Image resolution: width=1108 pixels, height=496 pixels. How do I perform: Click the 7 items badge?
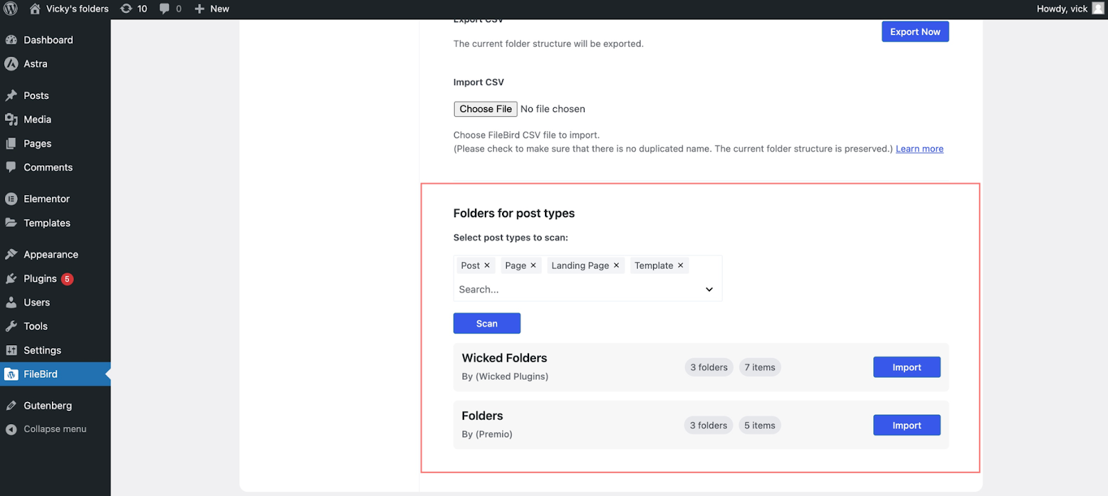tap(760, 367)
